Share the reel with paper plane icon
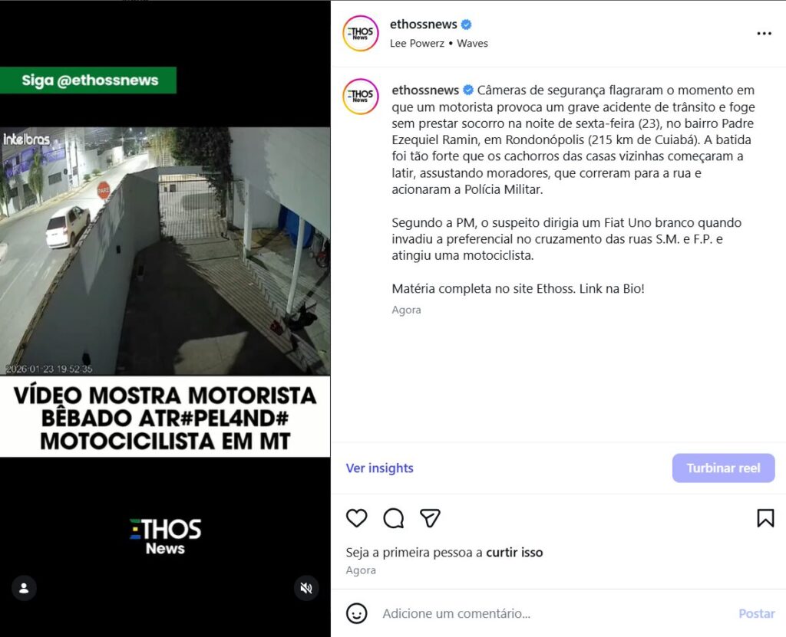 (430, 518)
